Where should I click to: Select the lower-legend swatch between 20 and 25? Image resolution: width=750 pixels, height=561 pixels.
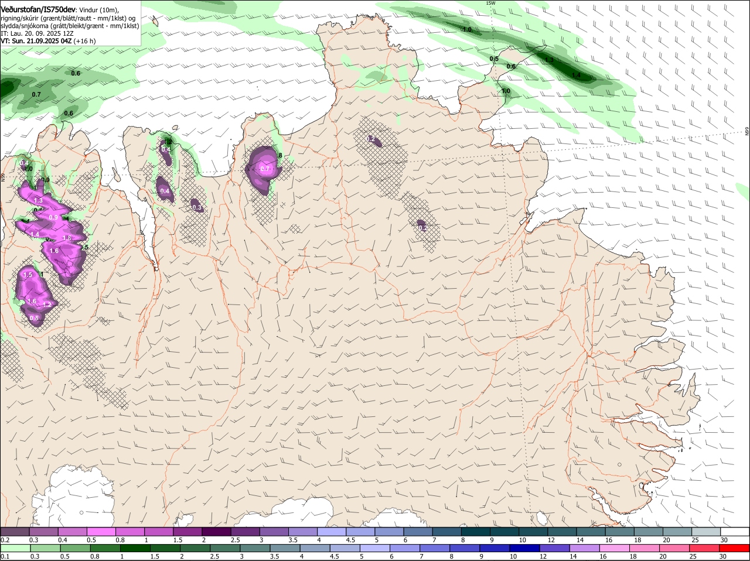pyautogui.click(x=676, y=548)
